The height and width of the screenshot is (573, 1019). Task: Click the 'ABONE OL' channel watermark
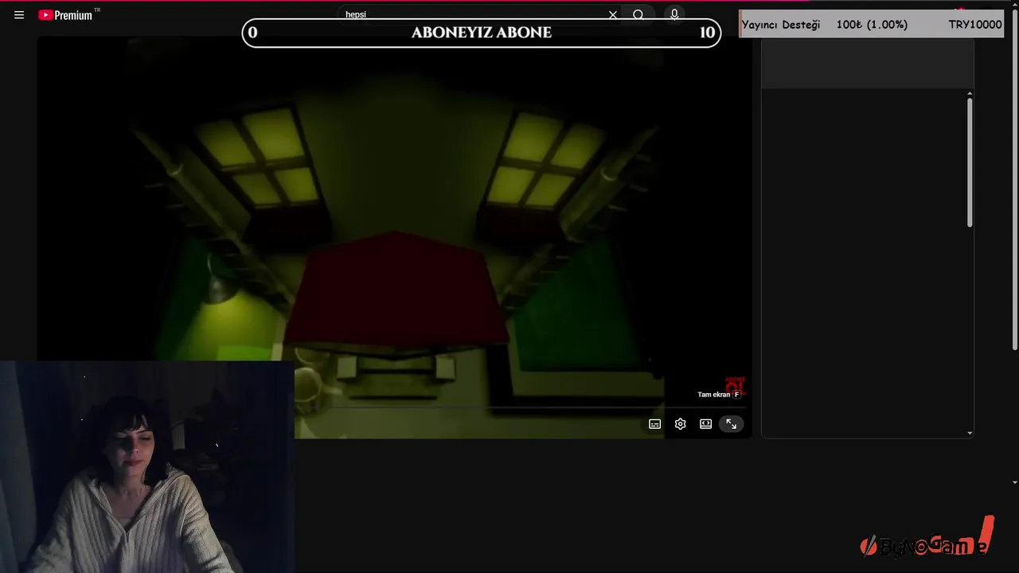pyautogui.click(x=735, y=385)
